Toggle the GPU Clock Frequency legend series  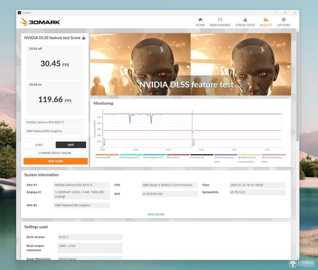click(x=273, y=158)
